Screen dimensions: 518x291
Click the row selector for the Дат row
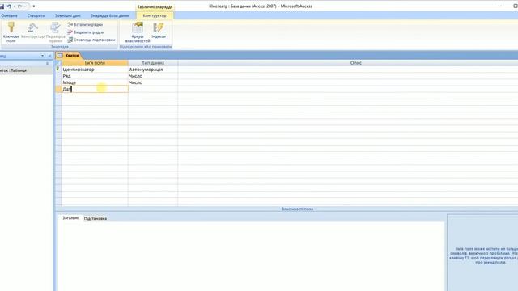[x=58, y=89]
